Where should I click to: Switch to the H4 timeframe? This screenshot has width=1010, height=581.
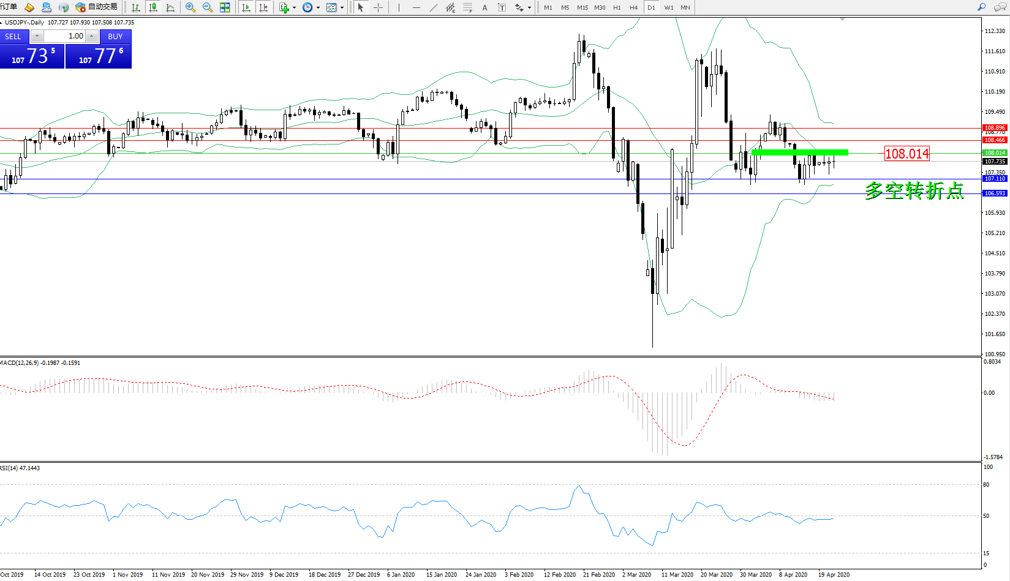click(x=633, y=7)
